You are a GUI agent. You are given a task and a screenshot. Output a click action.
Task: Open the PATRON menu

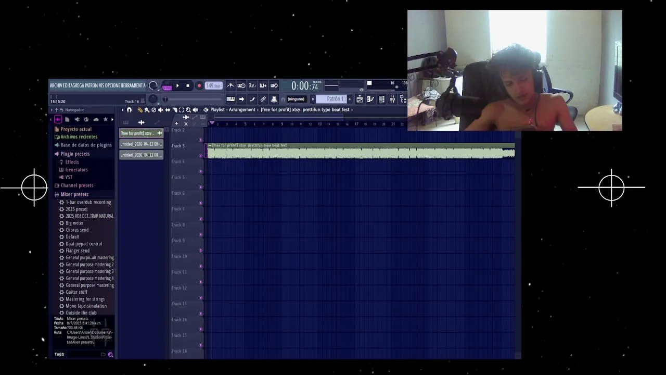click(91, 85)
